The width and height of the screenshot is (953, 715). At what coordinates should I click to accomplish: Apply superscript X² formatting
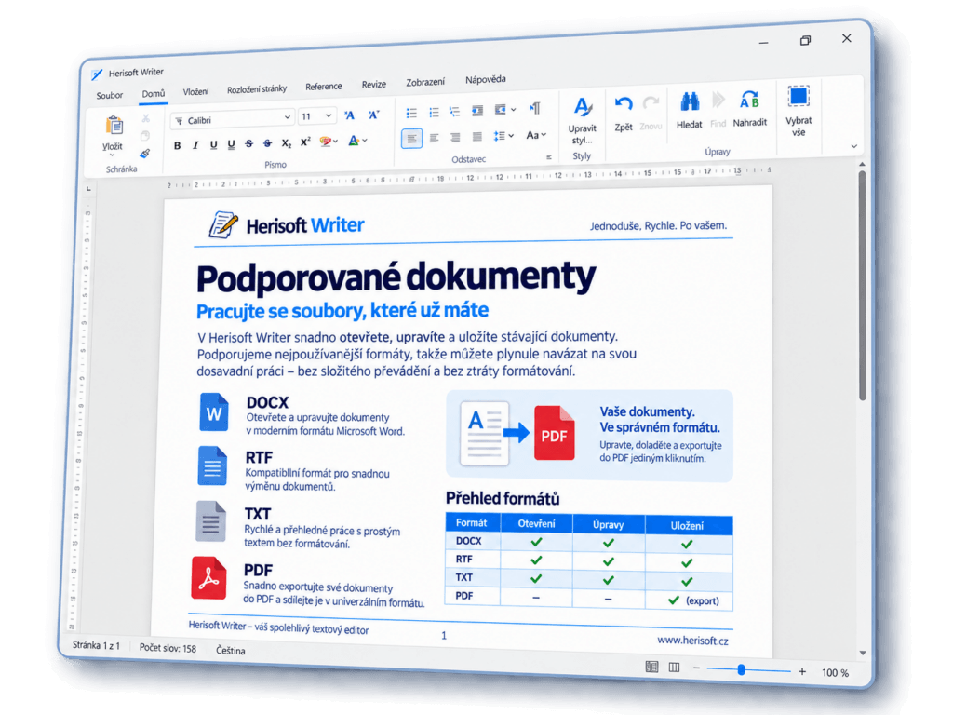(x=305, y=142)
